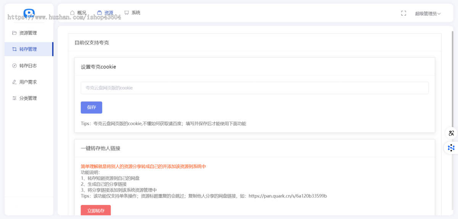The width and height of the screenshot is (458, 219).
Task: Click the folder icon beside 资源管理
Action: 15,33
